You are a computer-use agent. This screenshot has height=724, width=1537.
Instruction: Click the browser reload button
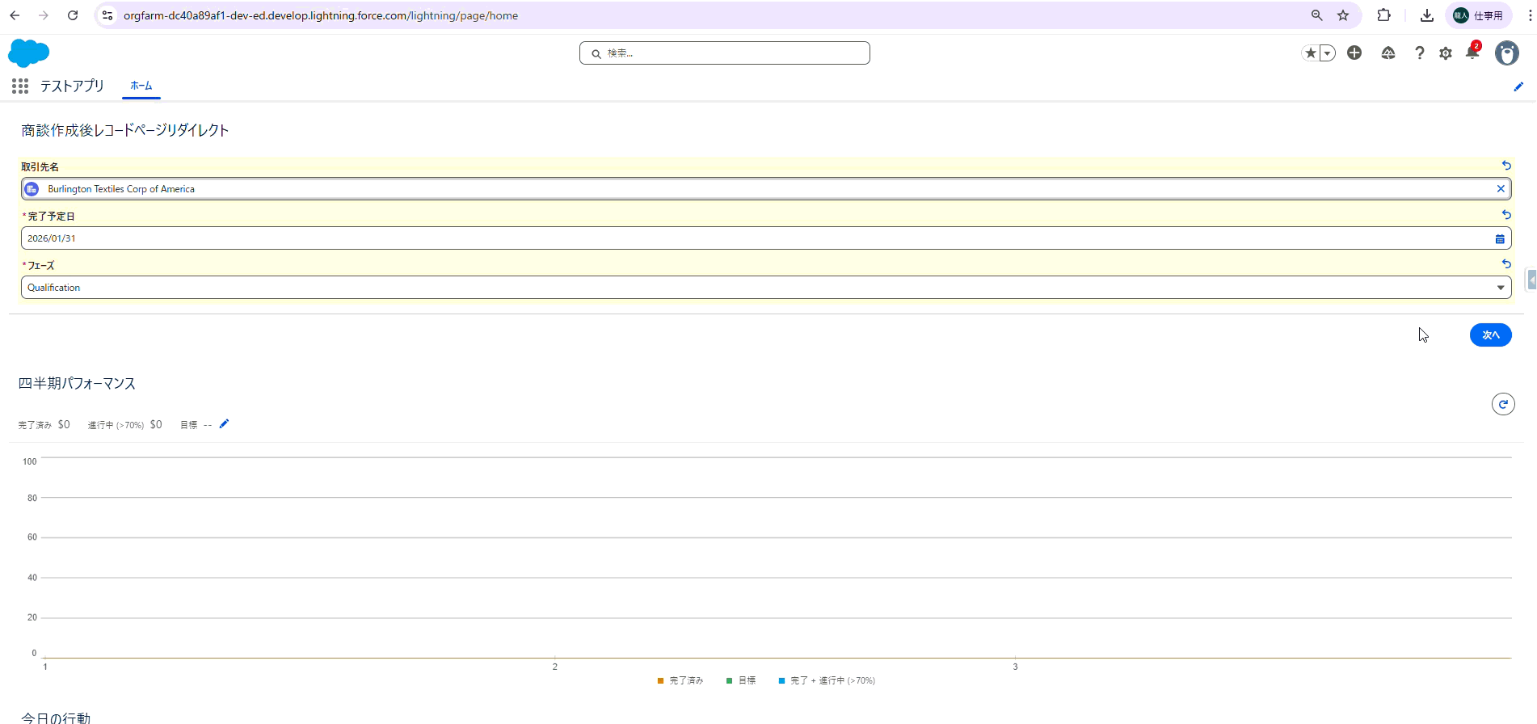tap(73, 15)
